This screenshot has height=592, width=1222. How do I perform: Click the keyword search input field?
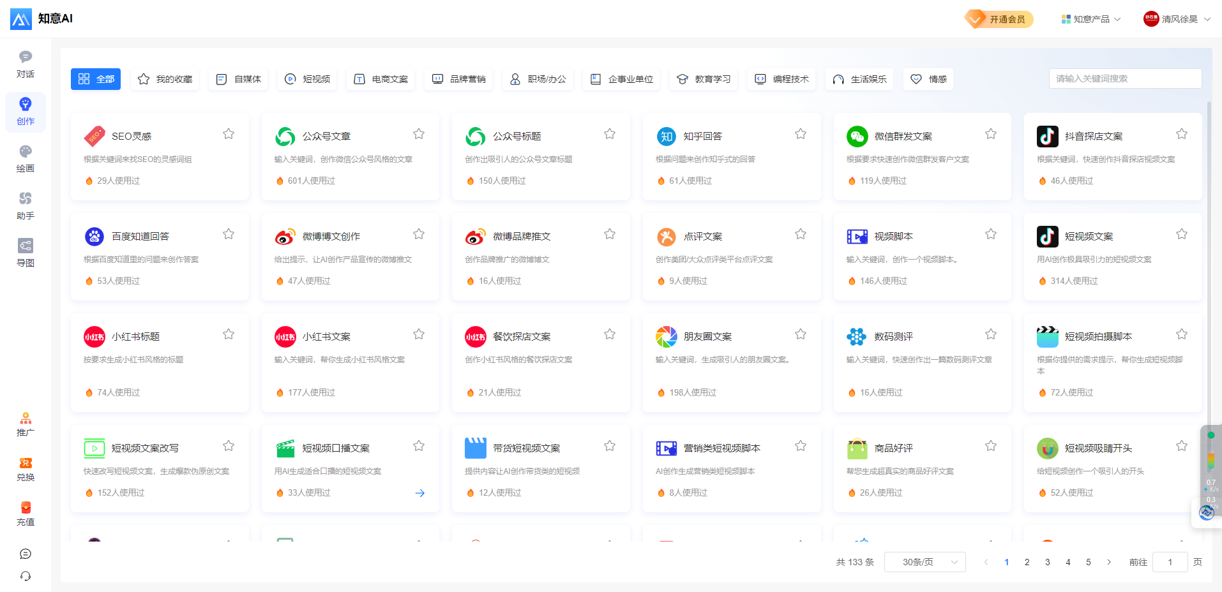pyautogui.click(x=1125, y=78)
